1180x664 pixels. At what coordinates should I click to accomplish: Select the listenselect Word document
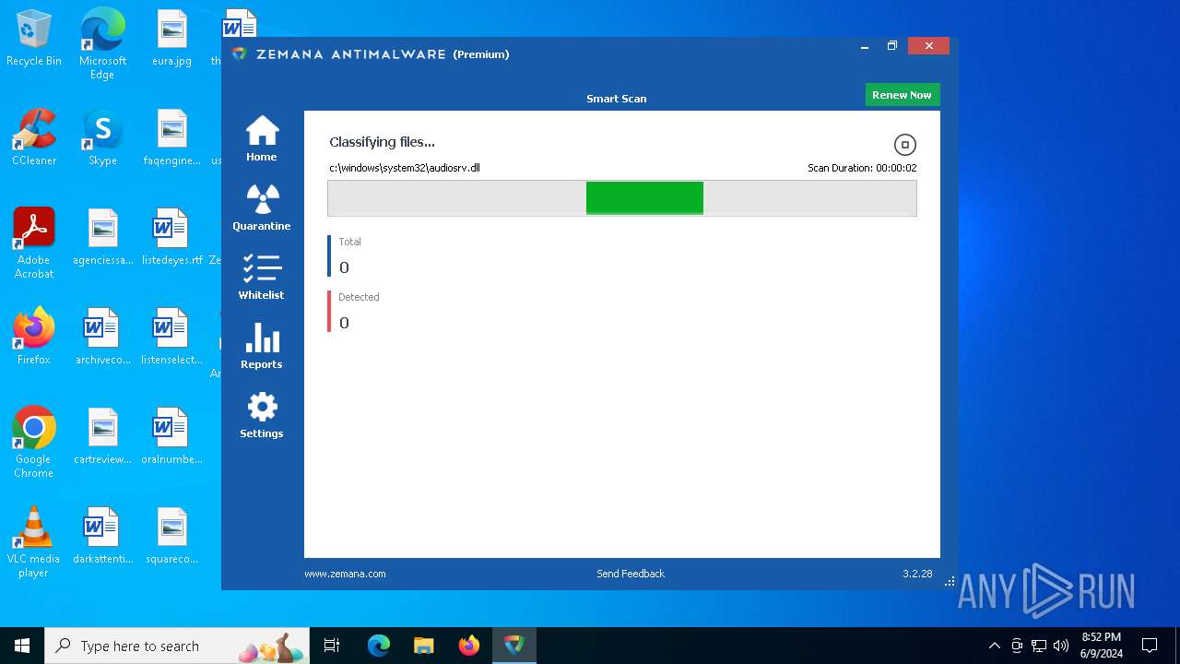[x=172, y=338]
